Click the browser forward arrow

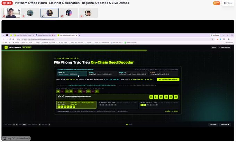7,39
